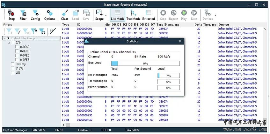The height and width of the screenshot is (134, 270).
Task: Save filters with funnel-disk icon
Action: (42, 31)
